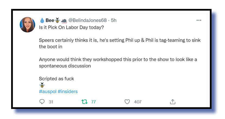Click the bee emoji below the tweet text

click(x=42, y=85)
